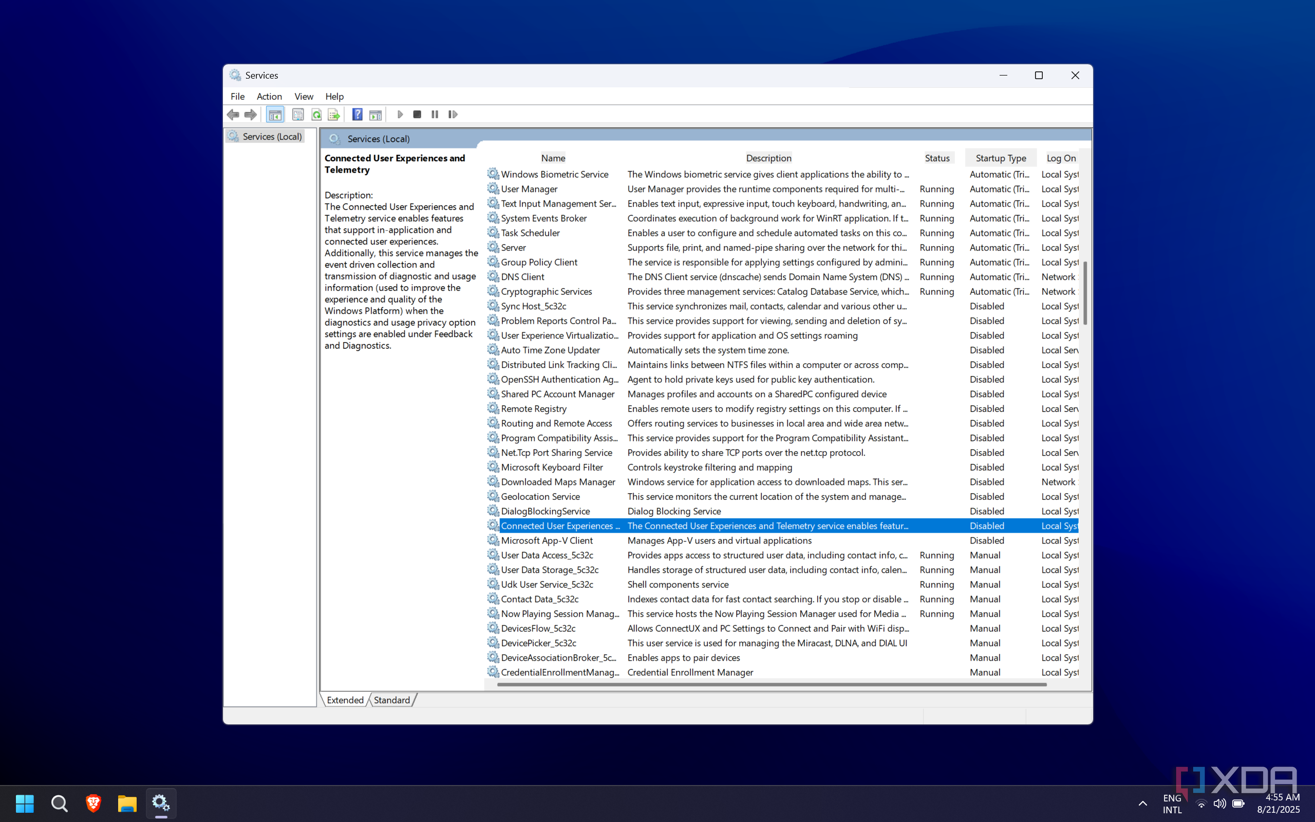Select the DNS Client service
The width and height of the screenshot is (1315, 822).
[782, 277]
